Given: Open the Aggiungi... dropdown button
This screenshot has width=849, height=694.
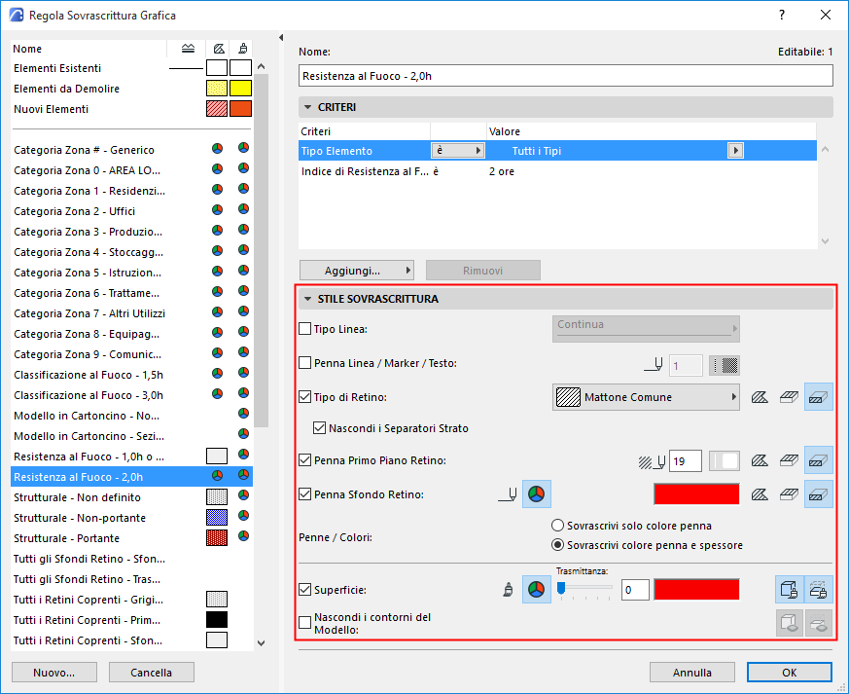Looking at the screenshot, I should (356, 271).
